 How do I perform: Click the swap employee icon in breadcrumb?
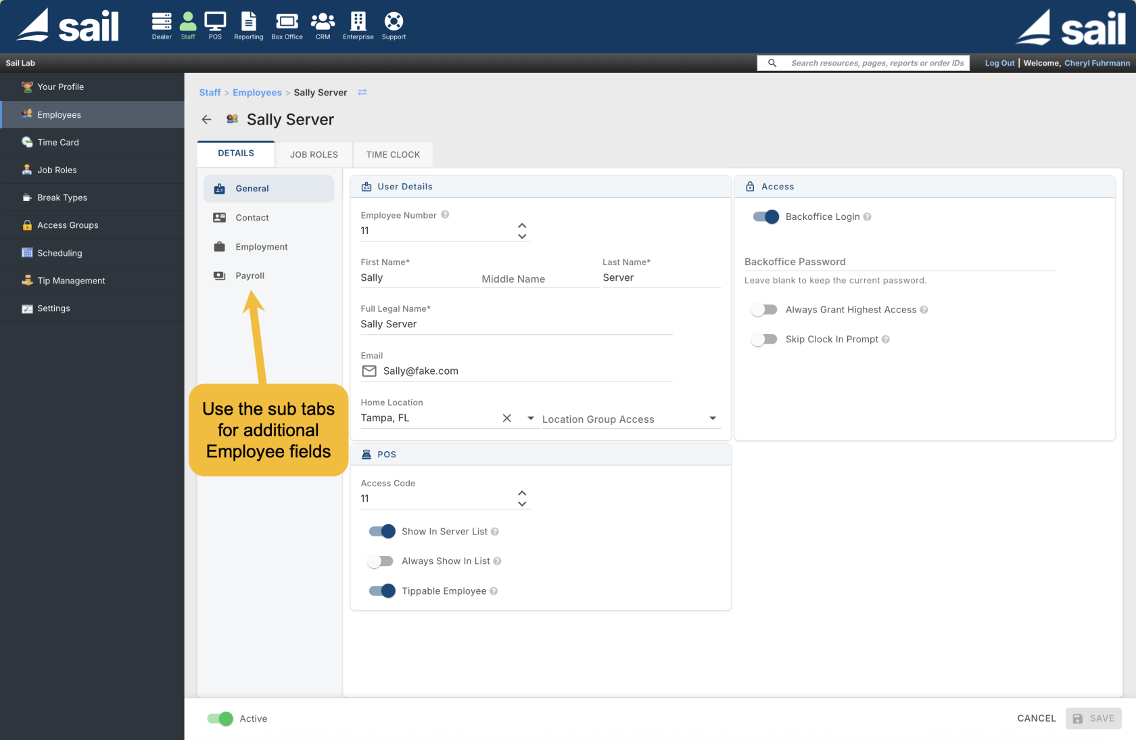362,93
